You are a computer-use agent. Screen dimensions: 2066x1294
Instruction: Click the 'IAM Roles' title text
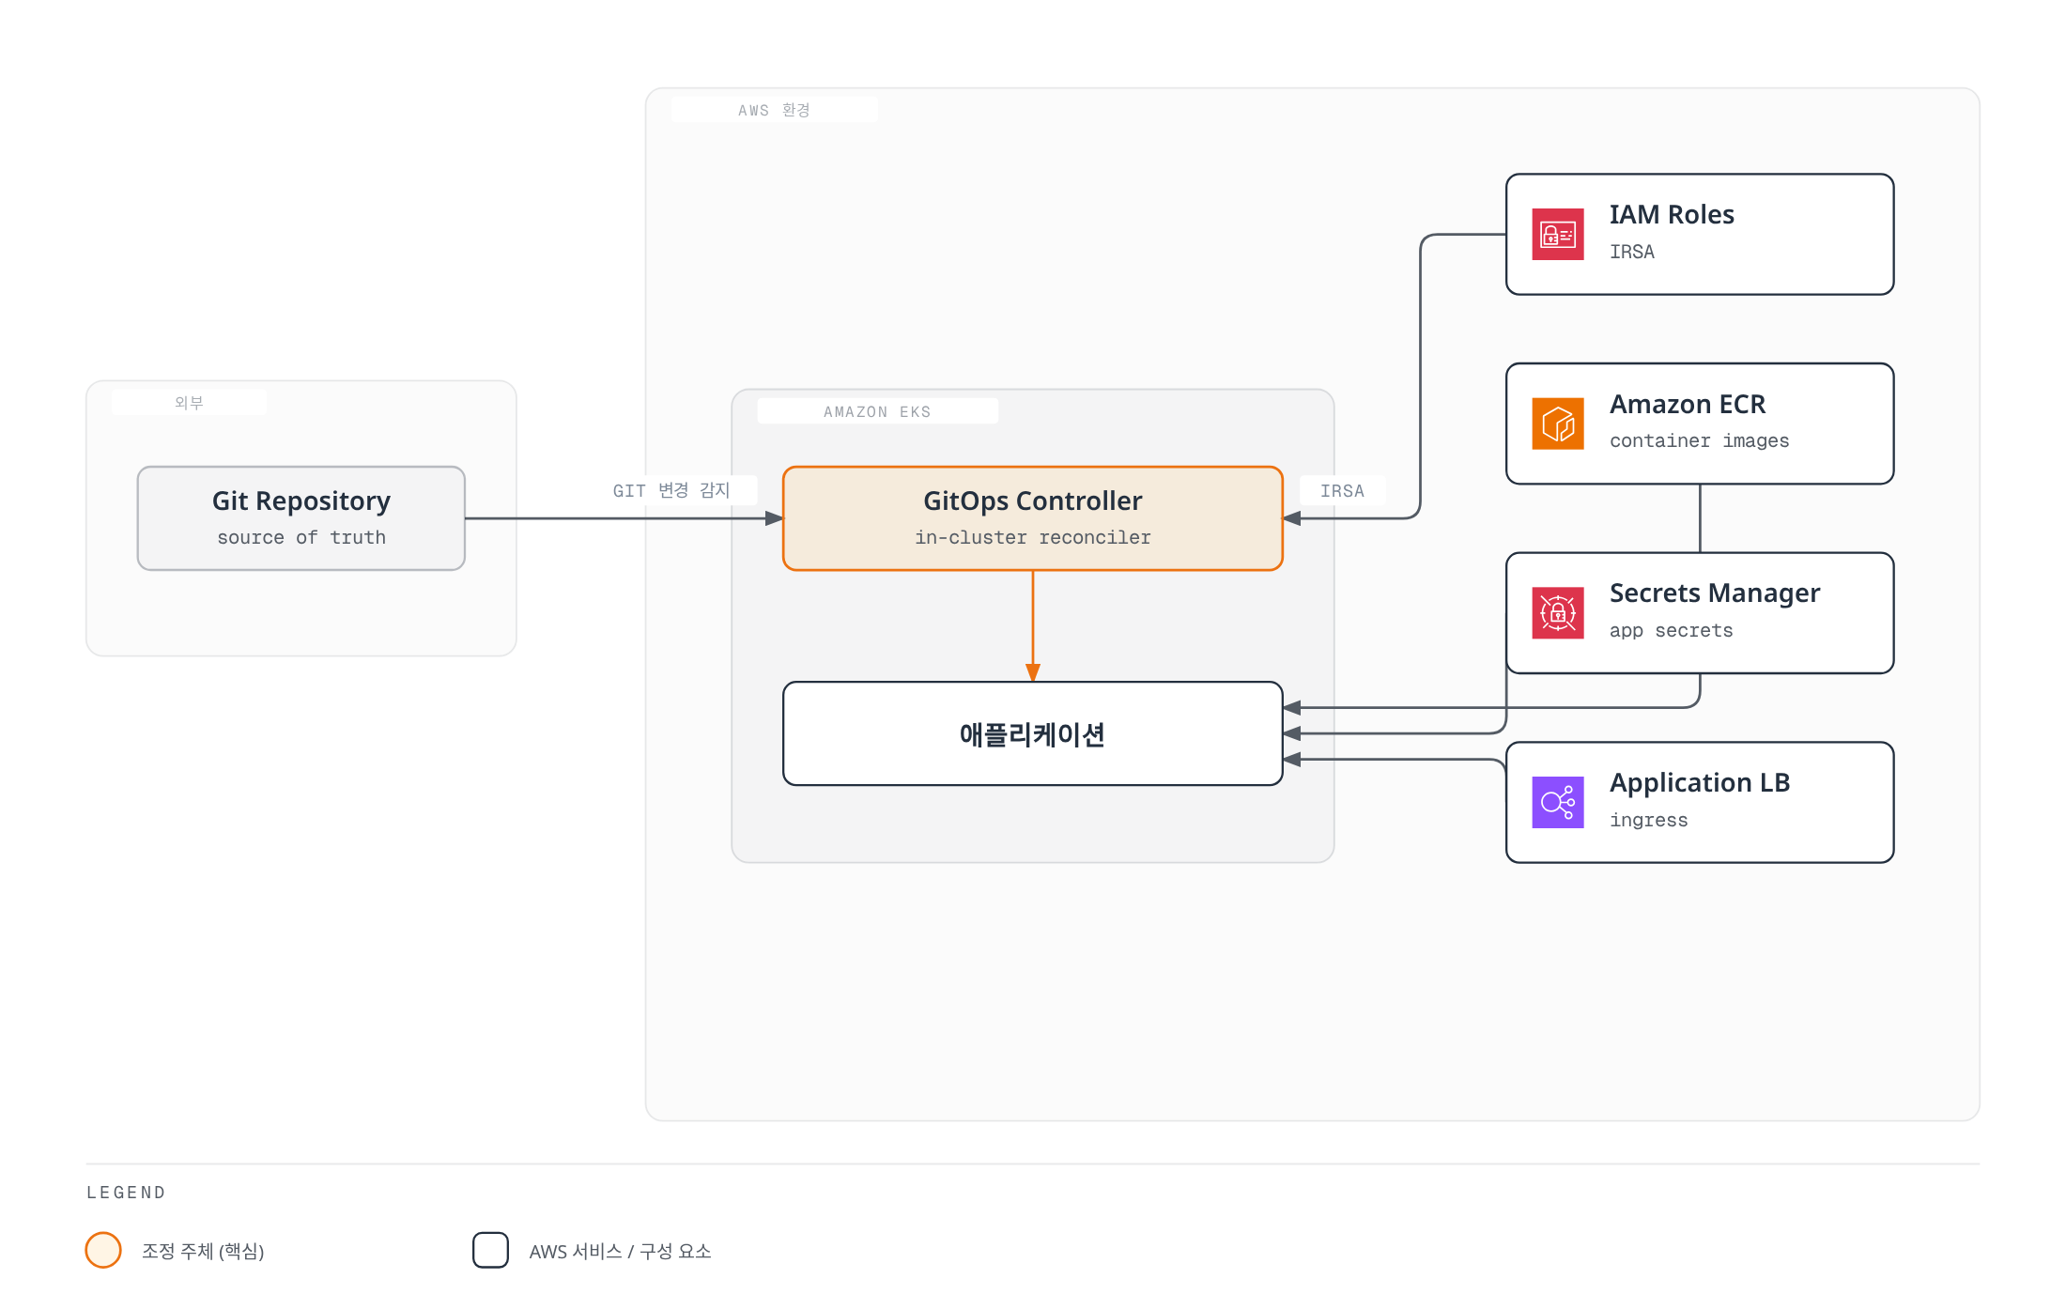(1672, 215)
